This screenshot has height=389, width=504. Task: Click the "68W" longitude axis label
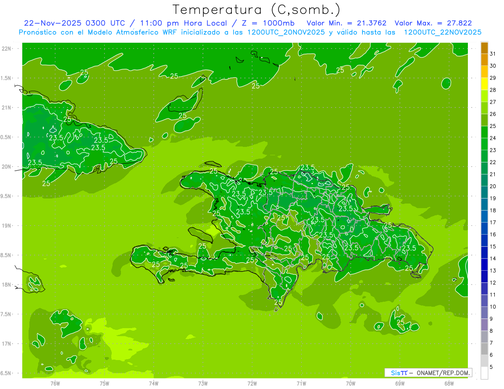[x=449, y=383]
